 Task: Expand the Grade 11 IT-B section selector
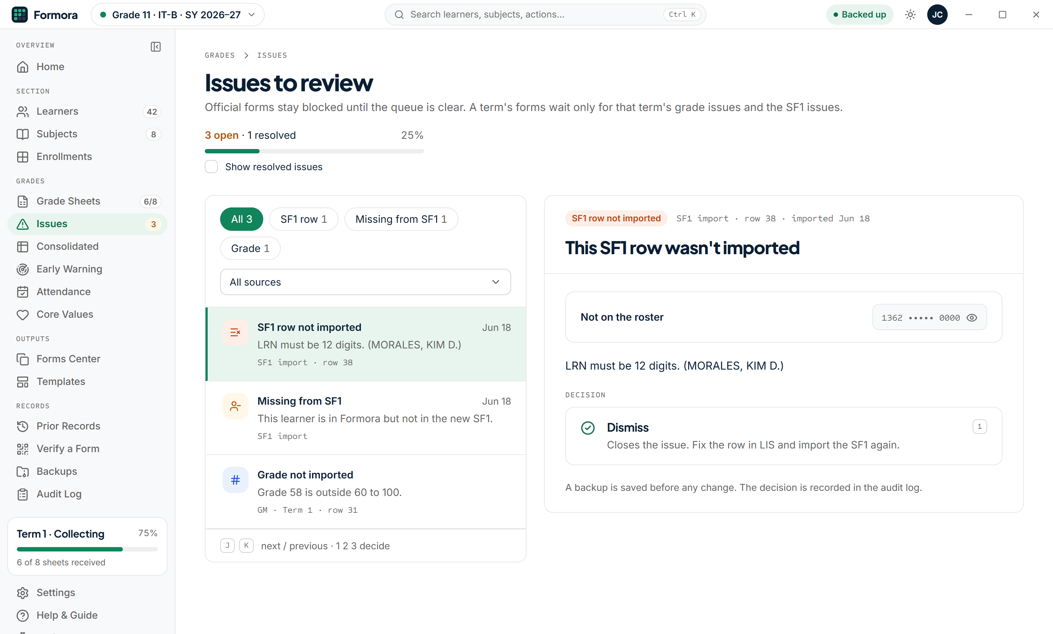tap(177, 15)
